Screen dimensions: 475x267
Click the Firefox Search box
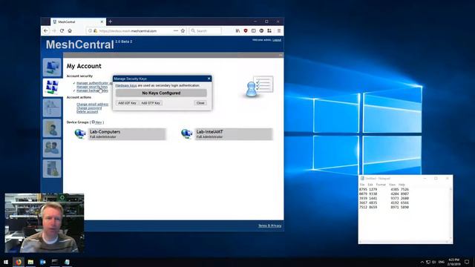(x=206, y=31)
